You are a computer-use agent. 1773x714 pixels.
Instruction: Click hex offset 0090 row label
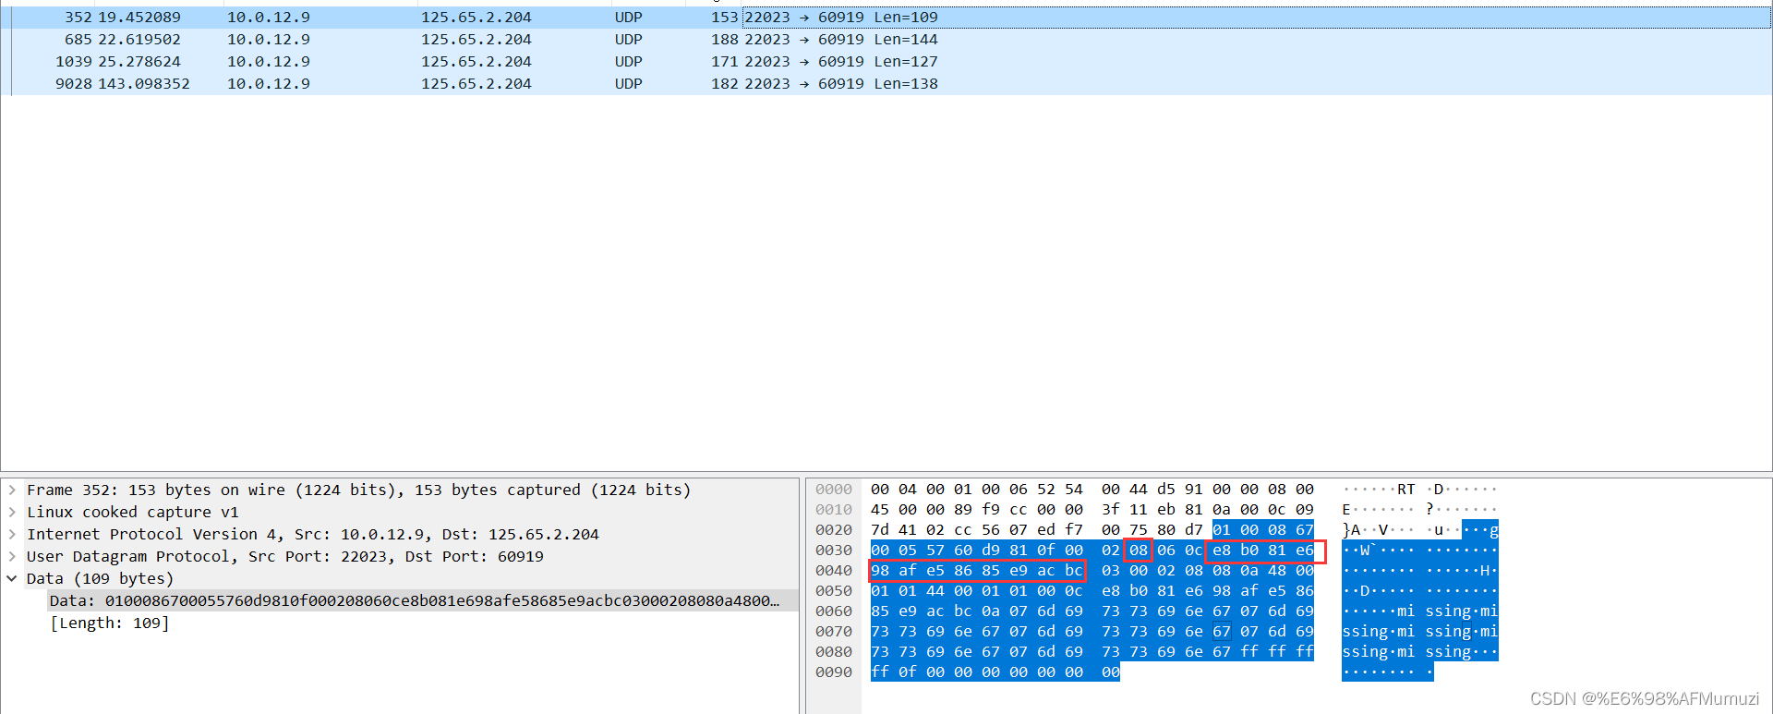pyautogui.click(x=834, y=672)
